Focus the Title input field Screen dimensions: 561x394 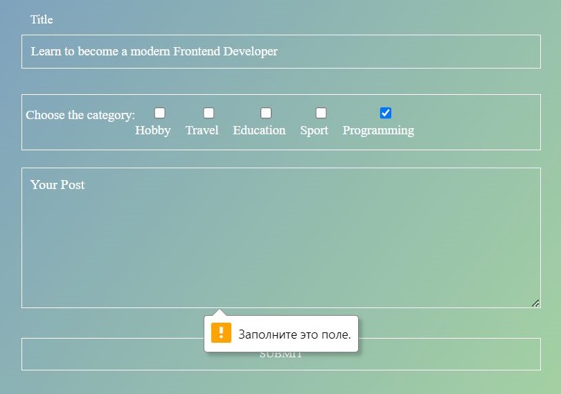[x=281, y=51]
